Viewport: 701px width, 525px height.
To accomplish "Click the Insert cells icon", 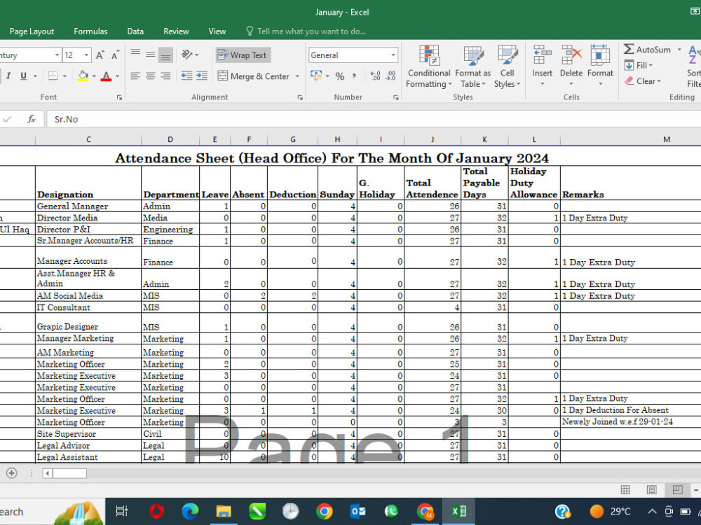I will [x=543, y=55].
